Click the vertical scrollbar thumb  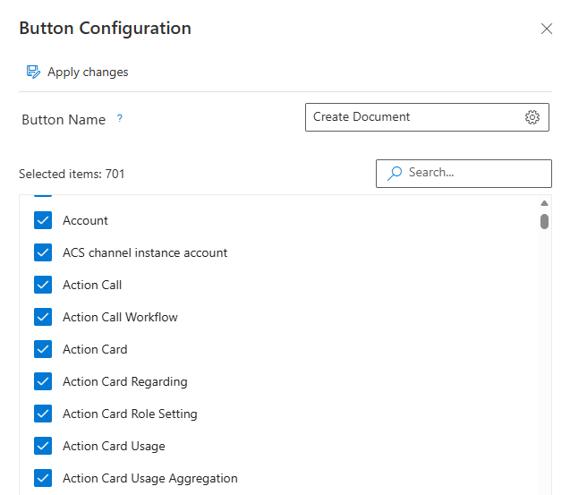coord(544,221)
